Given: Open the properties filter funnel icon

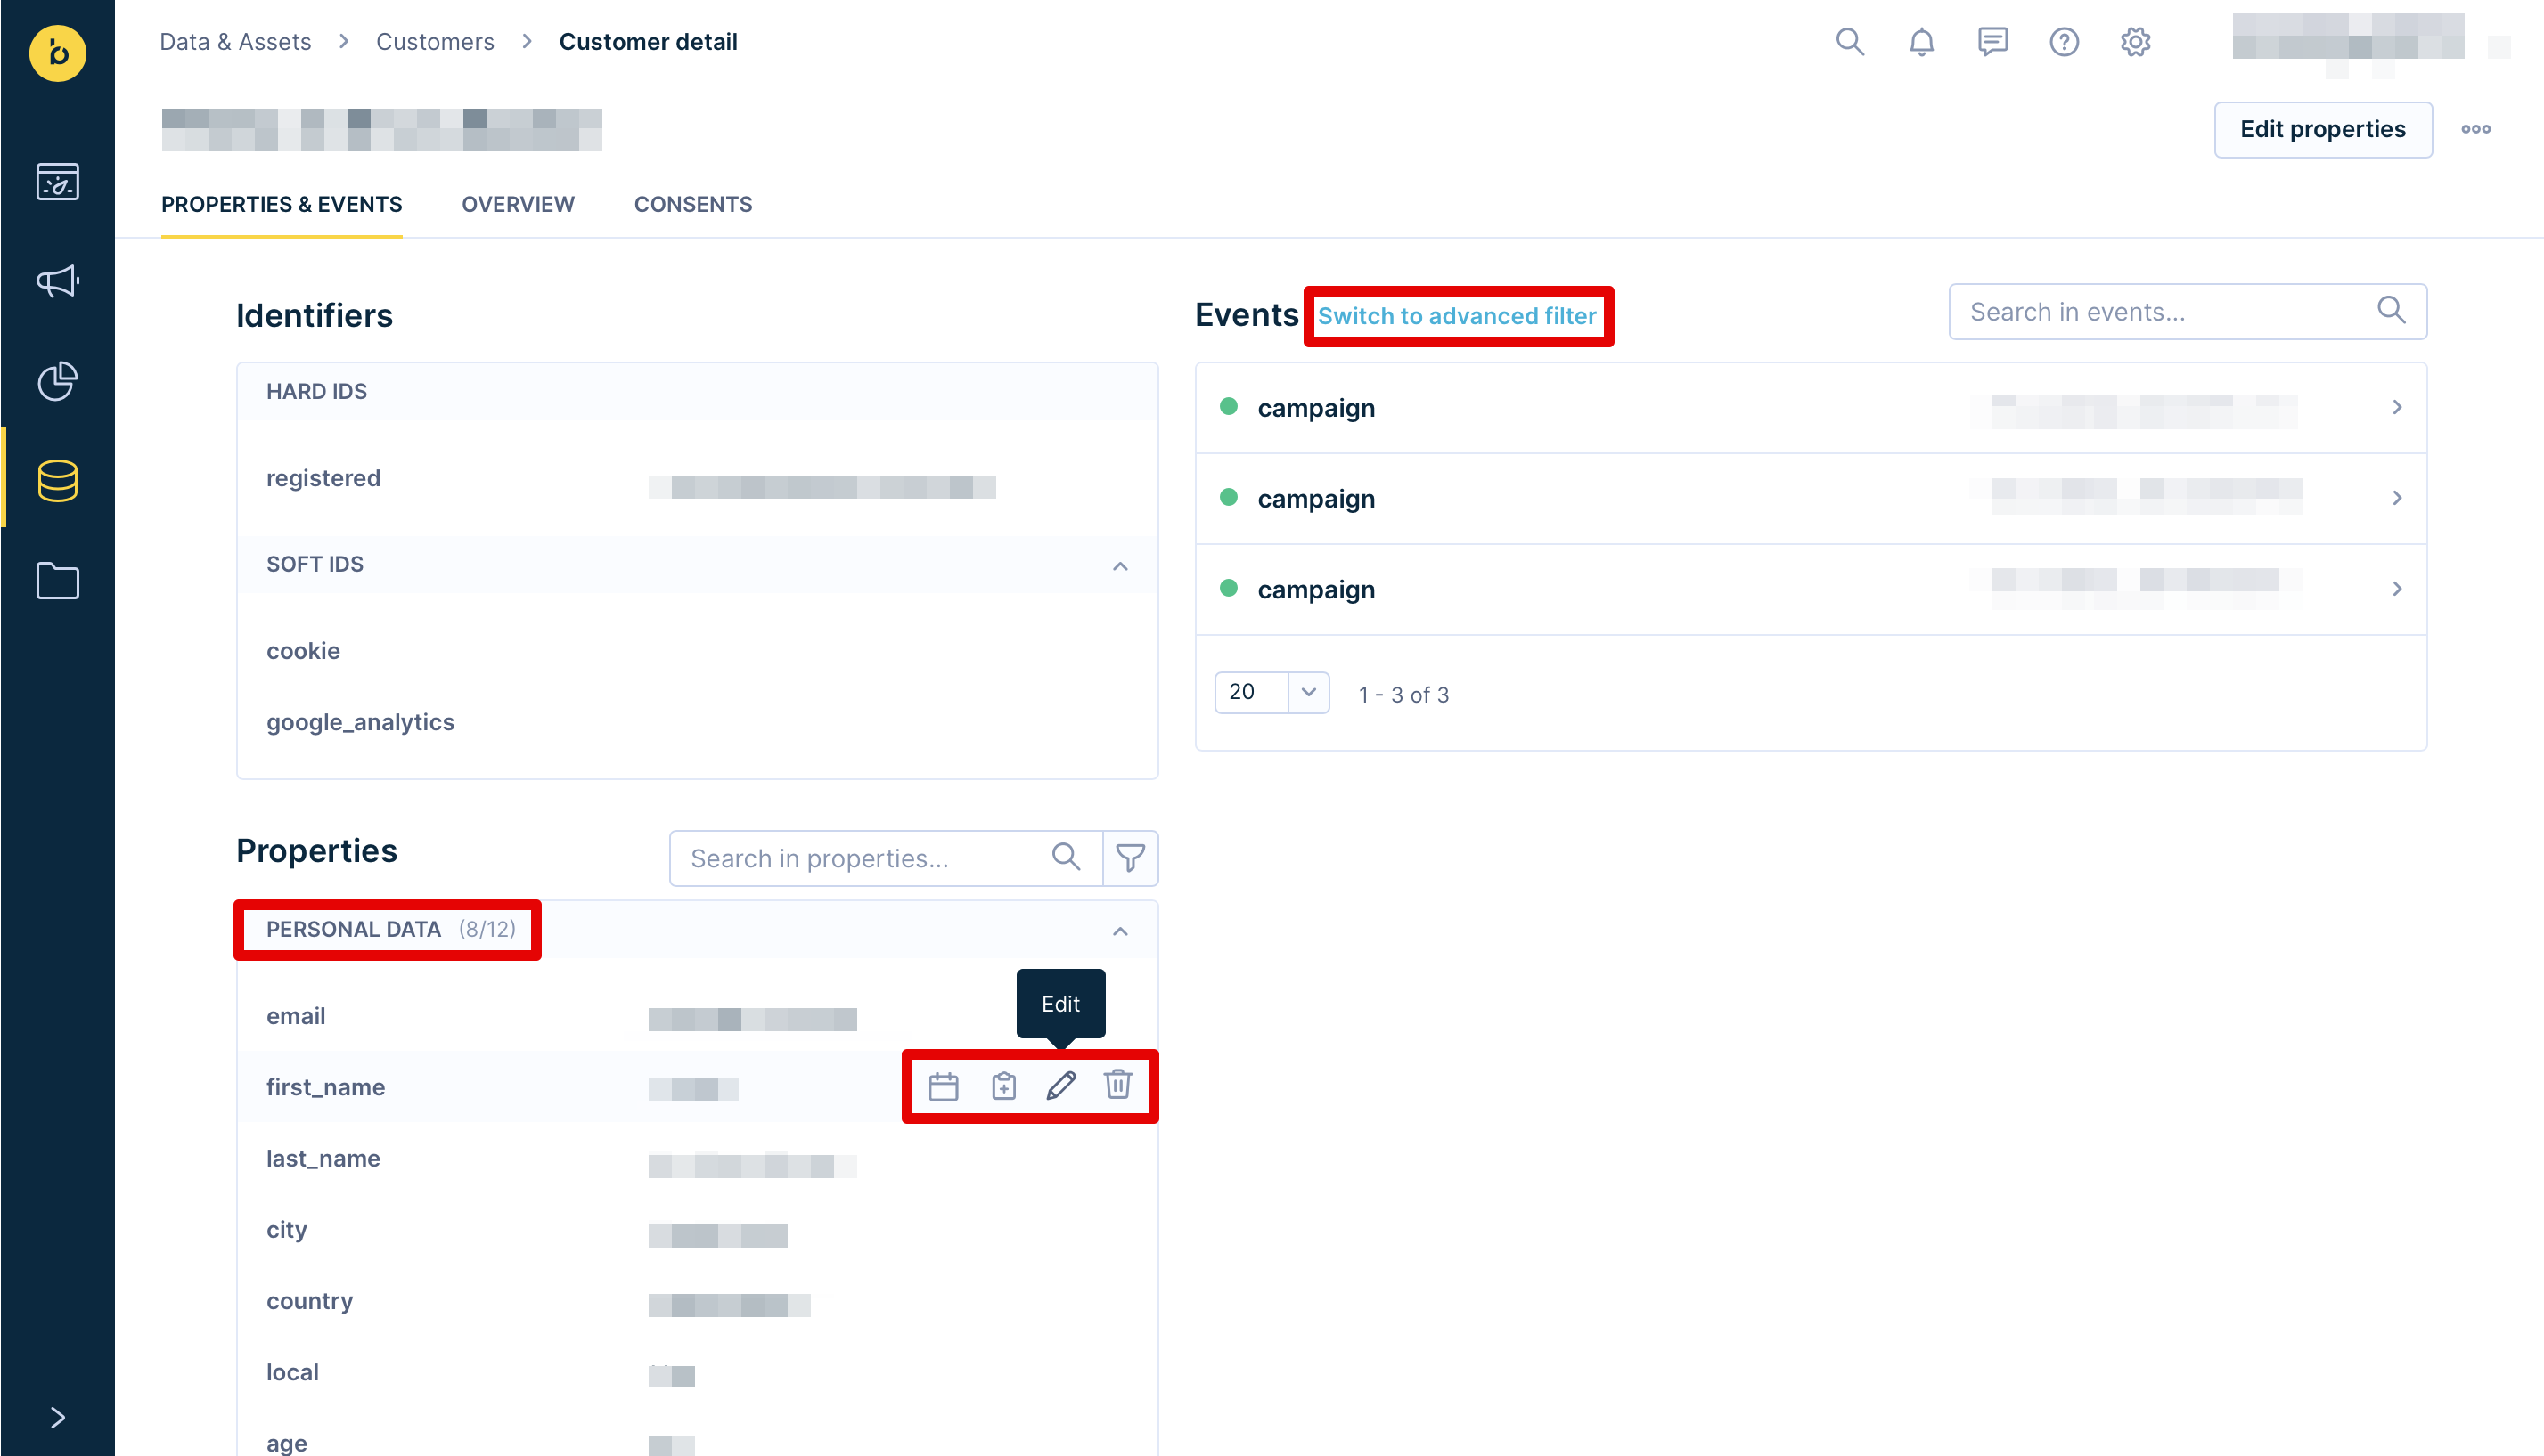Looking at the screenshot, I should tap(1131, 858).
